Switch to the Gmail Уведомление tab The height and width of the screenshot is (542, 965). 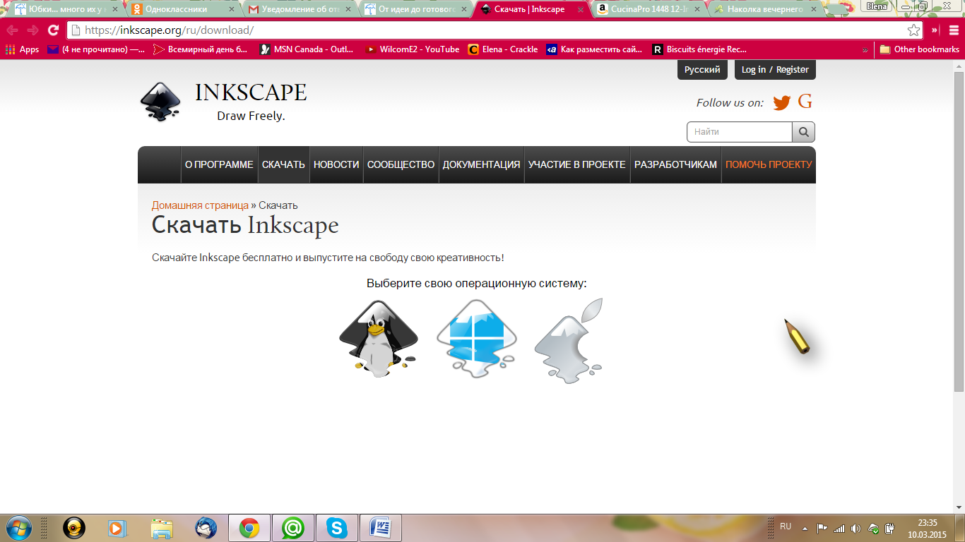point(298,10)
